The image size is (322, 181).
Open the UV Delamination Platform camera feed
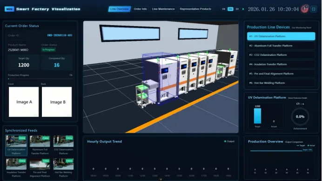(x=16, y=145)
